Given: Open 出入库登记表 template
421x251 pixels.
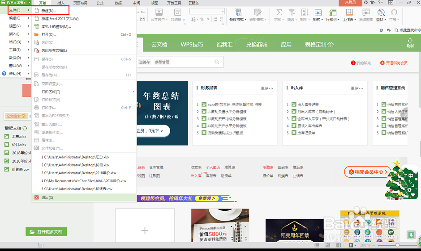Looking at the screenshot, I should 308,105.
